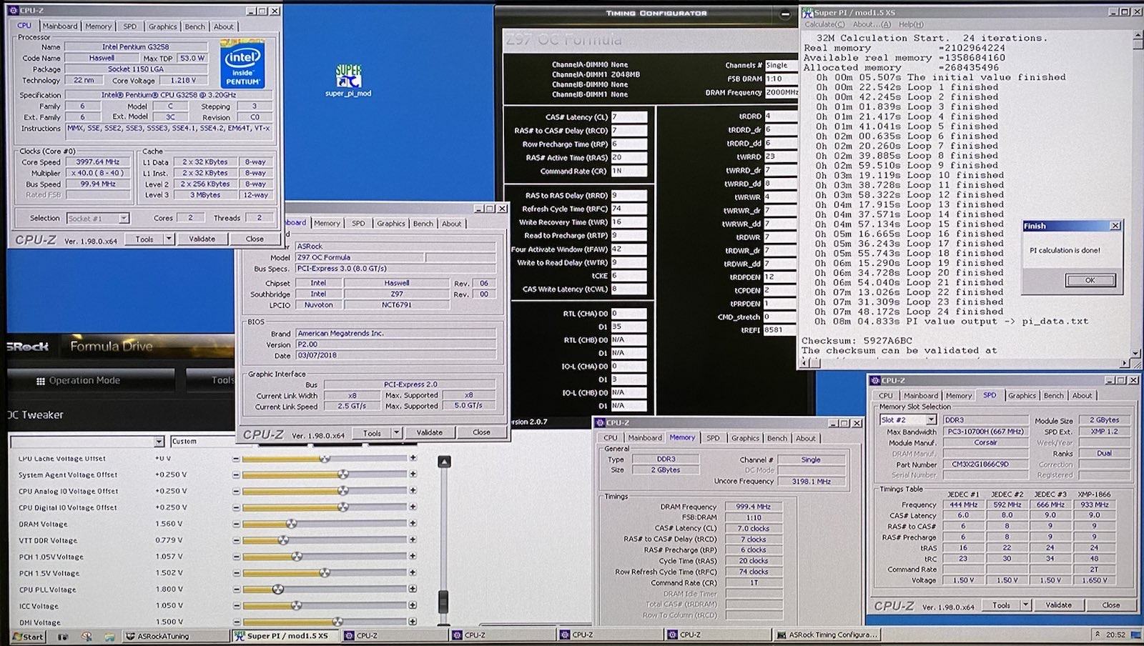Open Tools dropdown arrow in CPU-Z CPU window
The width and height of the screenshot is (1144, 646).
pos(169,239)
